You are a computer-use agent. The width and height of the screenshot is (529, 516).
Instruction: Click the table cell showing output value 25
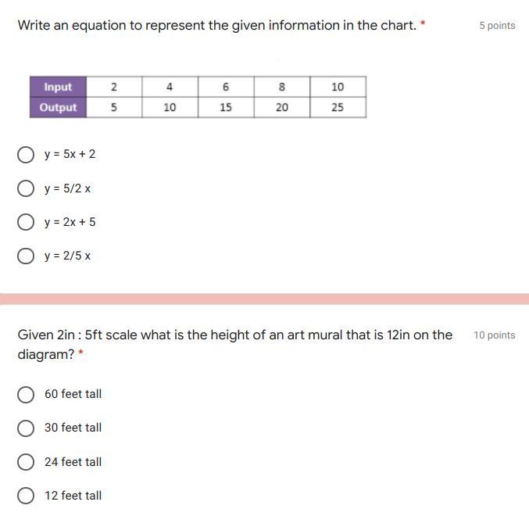pyautogui.click(x=338, y=107)
